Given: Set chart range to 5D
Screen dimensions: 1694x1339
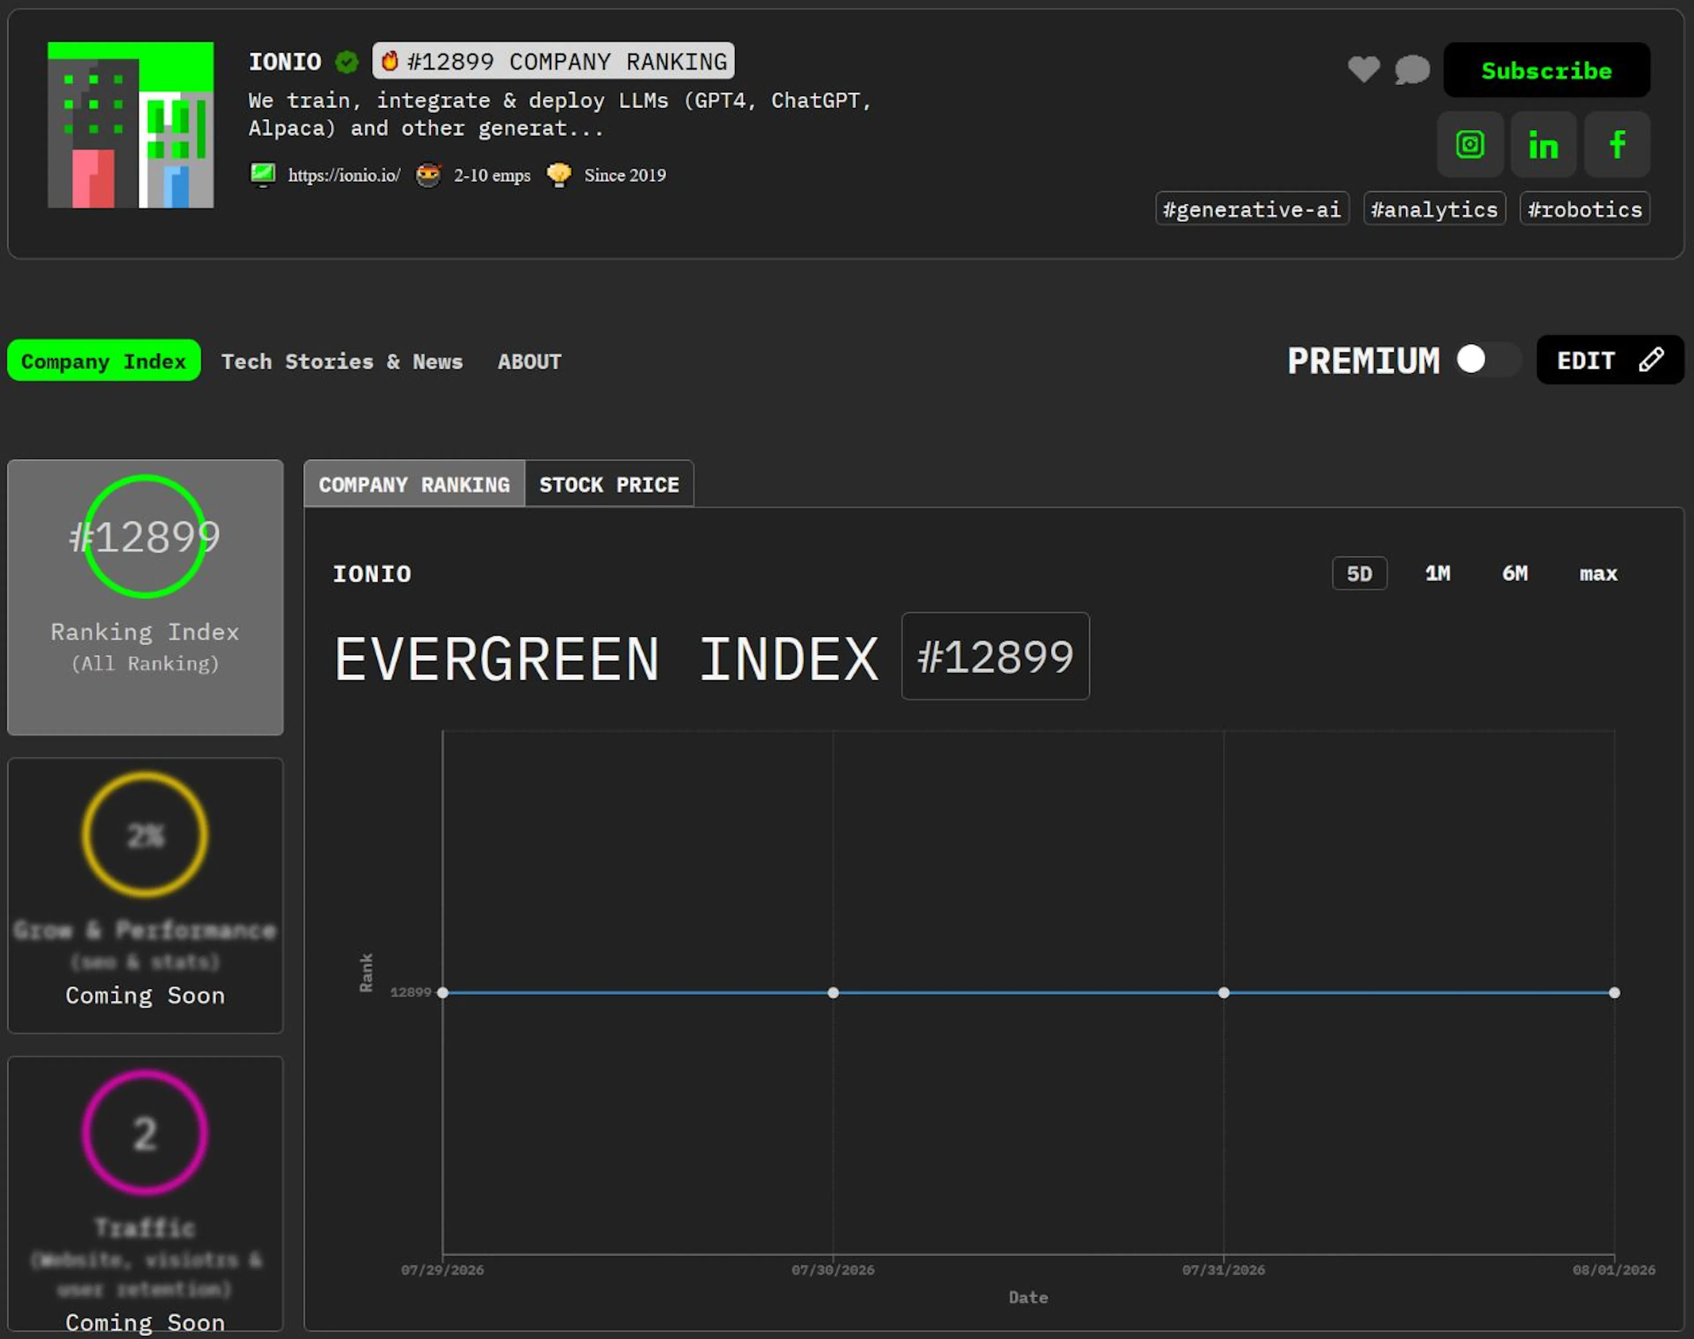Looking at the screenshot, I should [1359, 574].
